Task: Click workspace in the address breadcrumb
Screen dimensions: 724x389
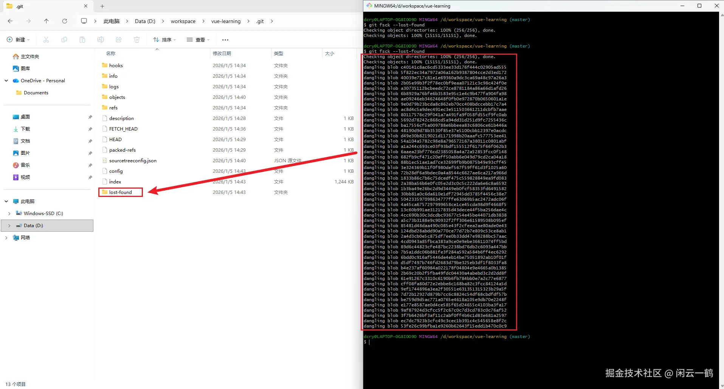Action: pyautogui.click(x=183, y=21)
